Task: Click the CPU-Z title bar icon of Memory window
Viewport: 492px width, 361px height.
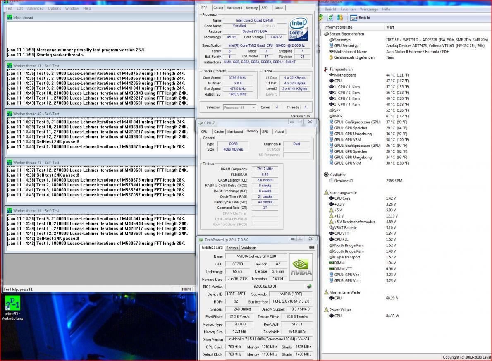Action: coord(201,123)
